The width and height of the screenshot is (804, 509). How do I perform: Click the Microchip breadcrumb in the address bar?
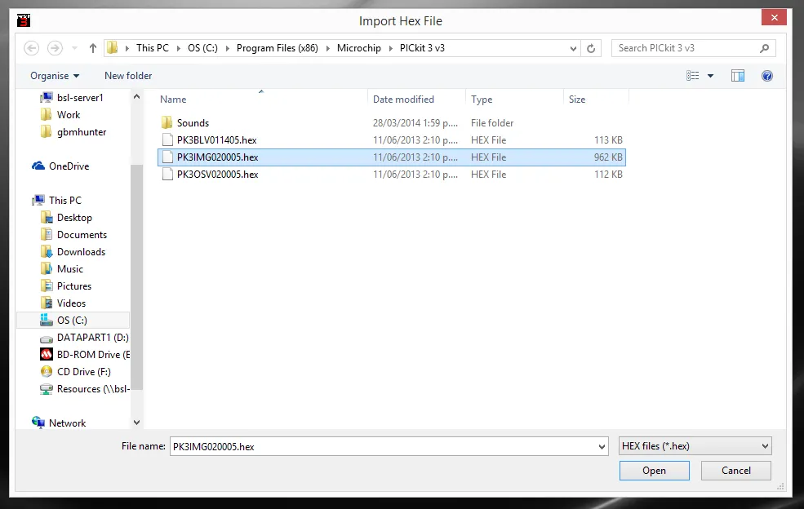pyautogui.click(x=359, y=48)
